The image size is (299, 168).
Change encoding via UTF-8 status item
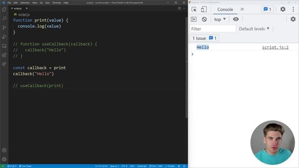[124, 166]
